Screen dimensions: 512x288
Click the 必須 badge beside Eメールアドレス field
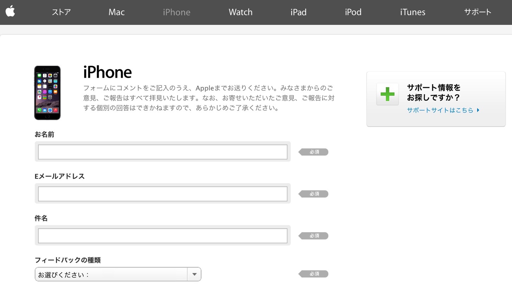[x=313, y=194]
